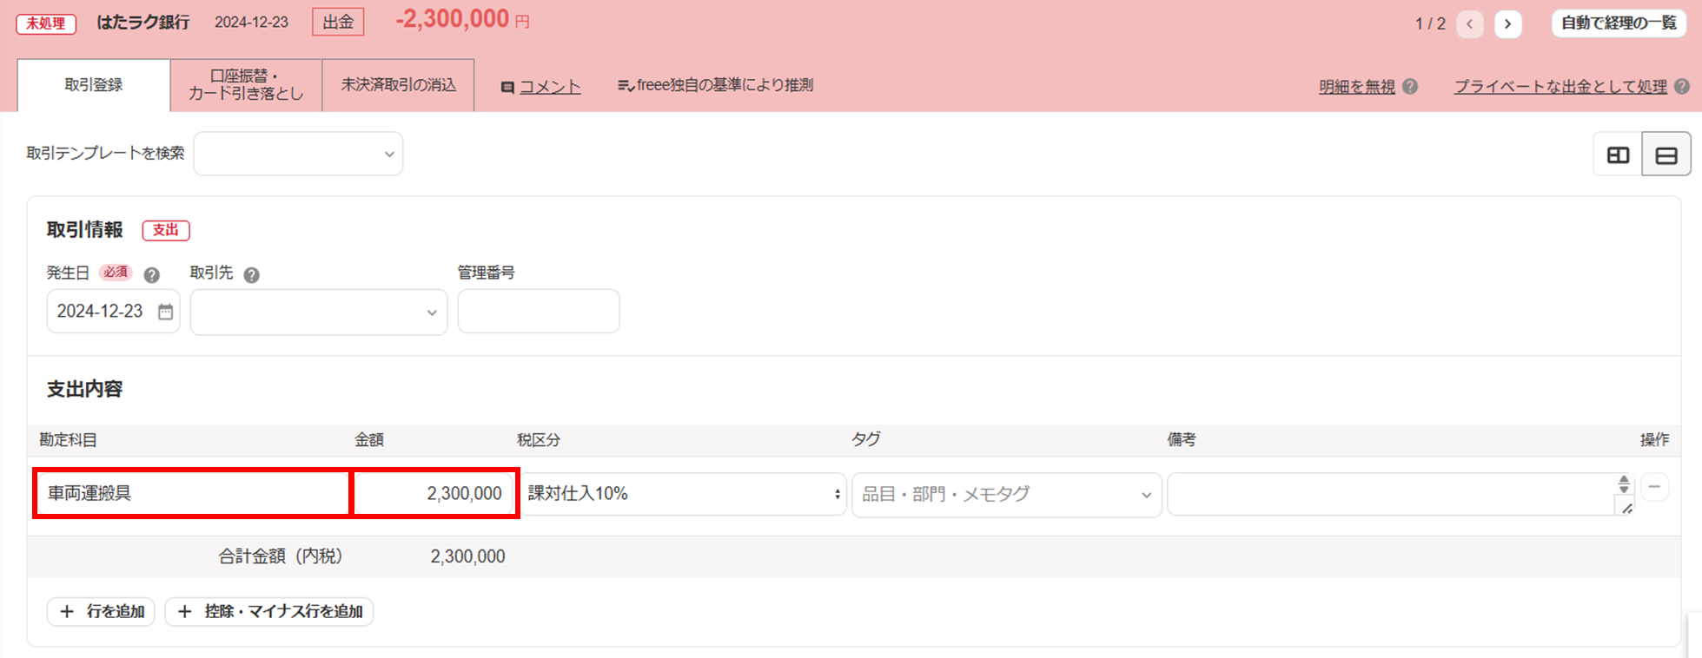The image size is (1702, 658).
Task: Click help icon beside 取引先 label
Action: [251, 275]
